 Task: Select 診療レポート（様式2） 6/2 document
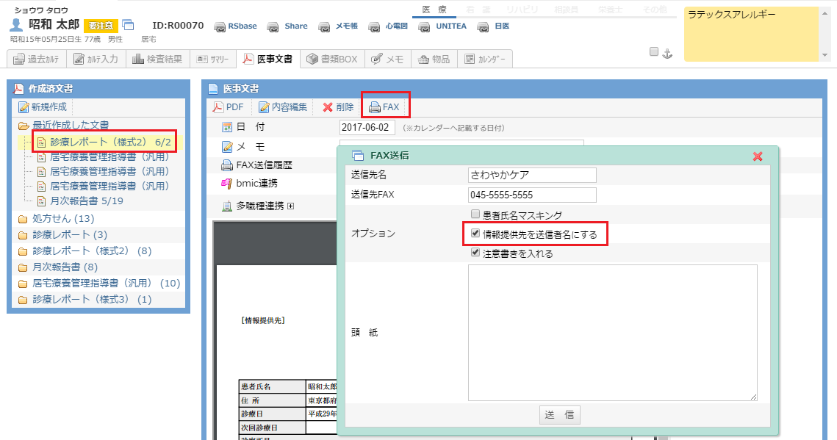pyautogui.click(x=104, y=143)
